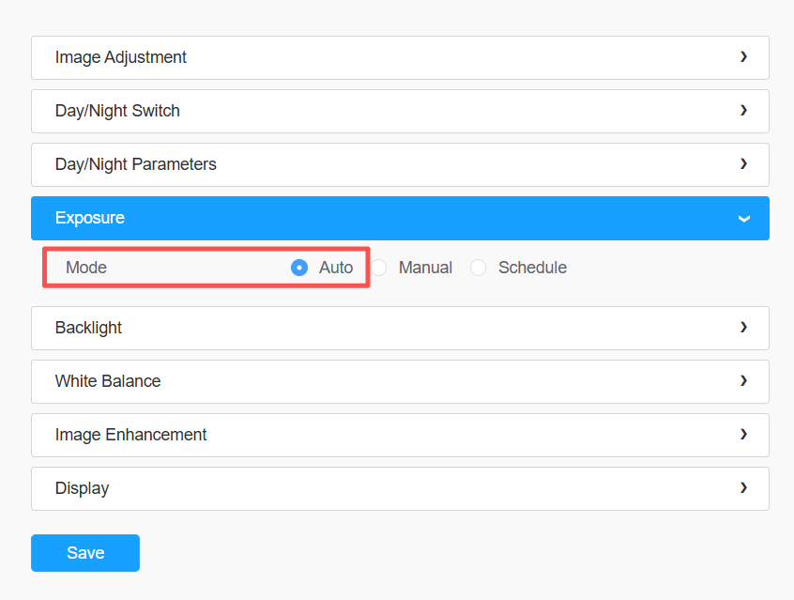The image size is (794, 600).
Task: Collapse the Exposure section chevron
Action: 743,219
